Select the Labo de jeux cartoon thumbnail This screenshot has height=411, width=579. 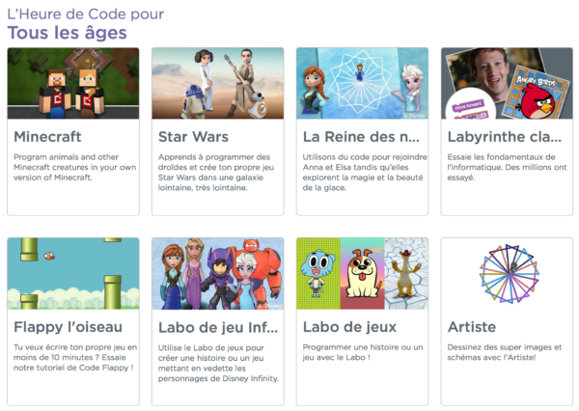pos(362,274)
